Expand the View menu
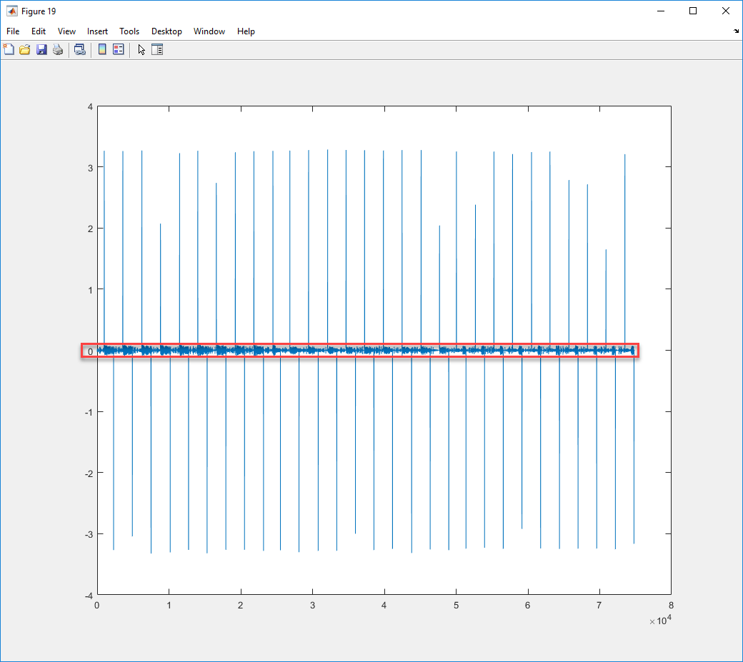Screen dimensions: 743x662 (x=66, y=31)
